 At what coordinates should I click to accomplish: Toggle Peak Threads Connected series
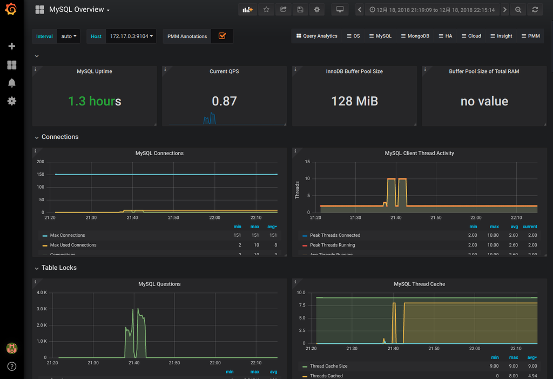click(x=335, y=235)
